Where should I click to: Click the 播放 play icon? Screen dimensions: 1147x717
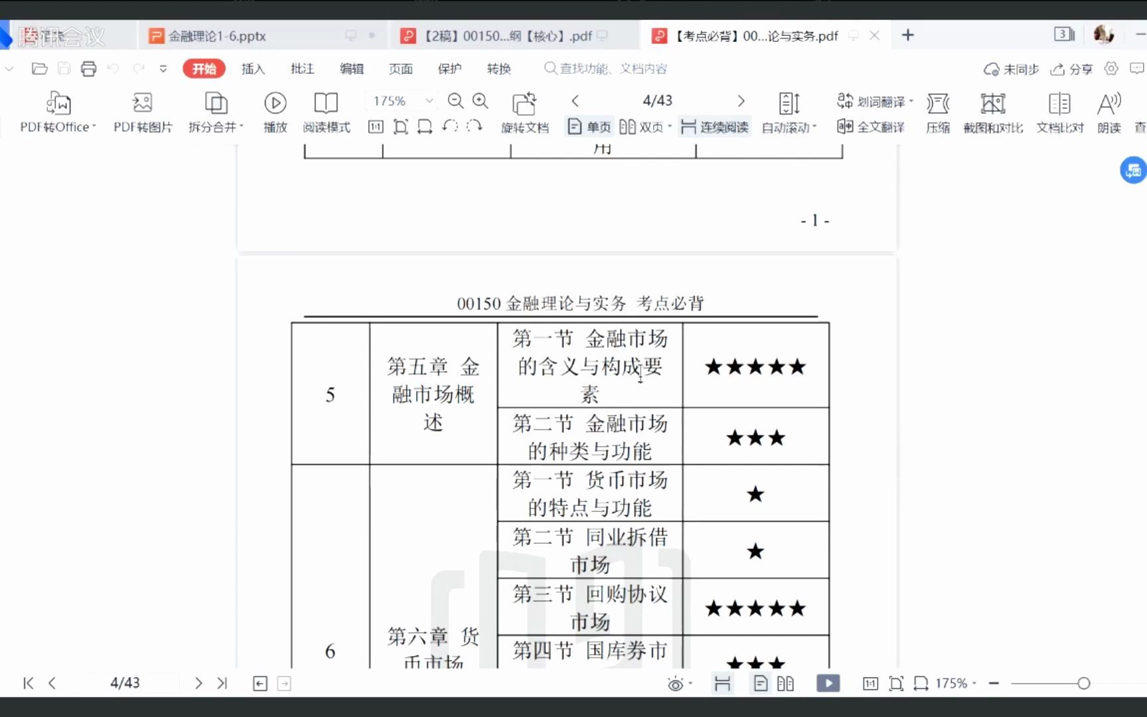tap(275, 103)
